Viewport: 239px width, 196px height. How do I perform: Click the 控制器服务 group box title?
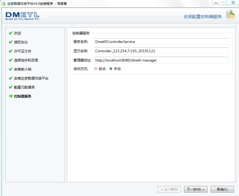[x=81, y=33]
